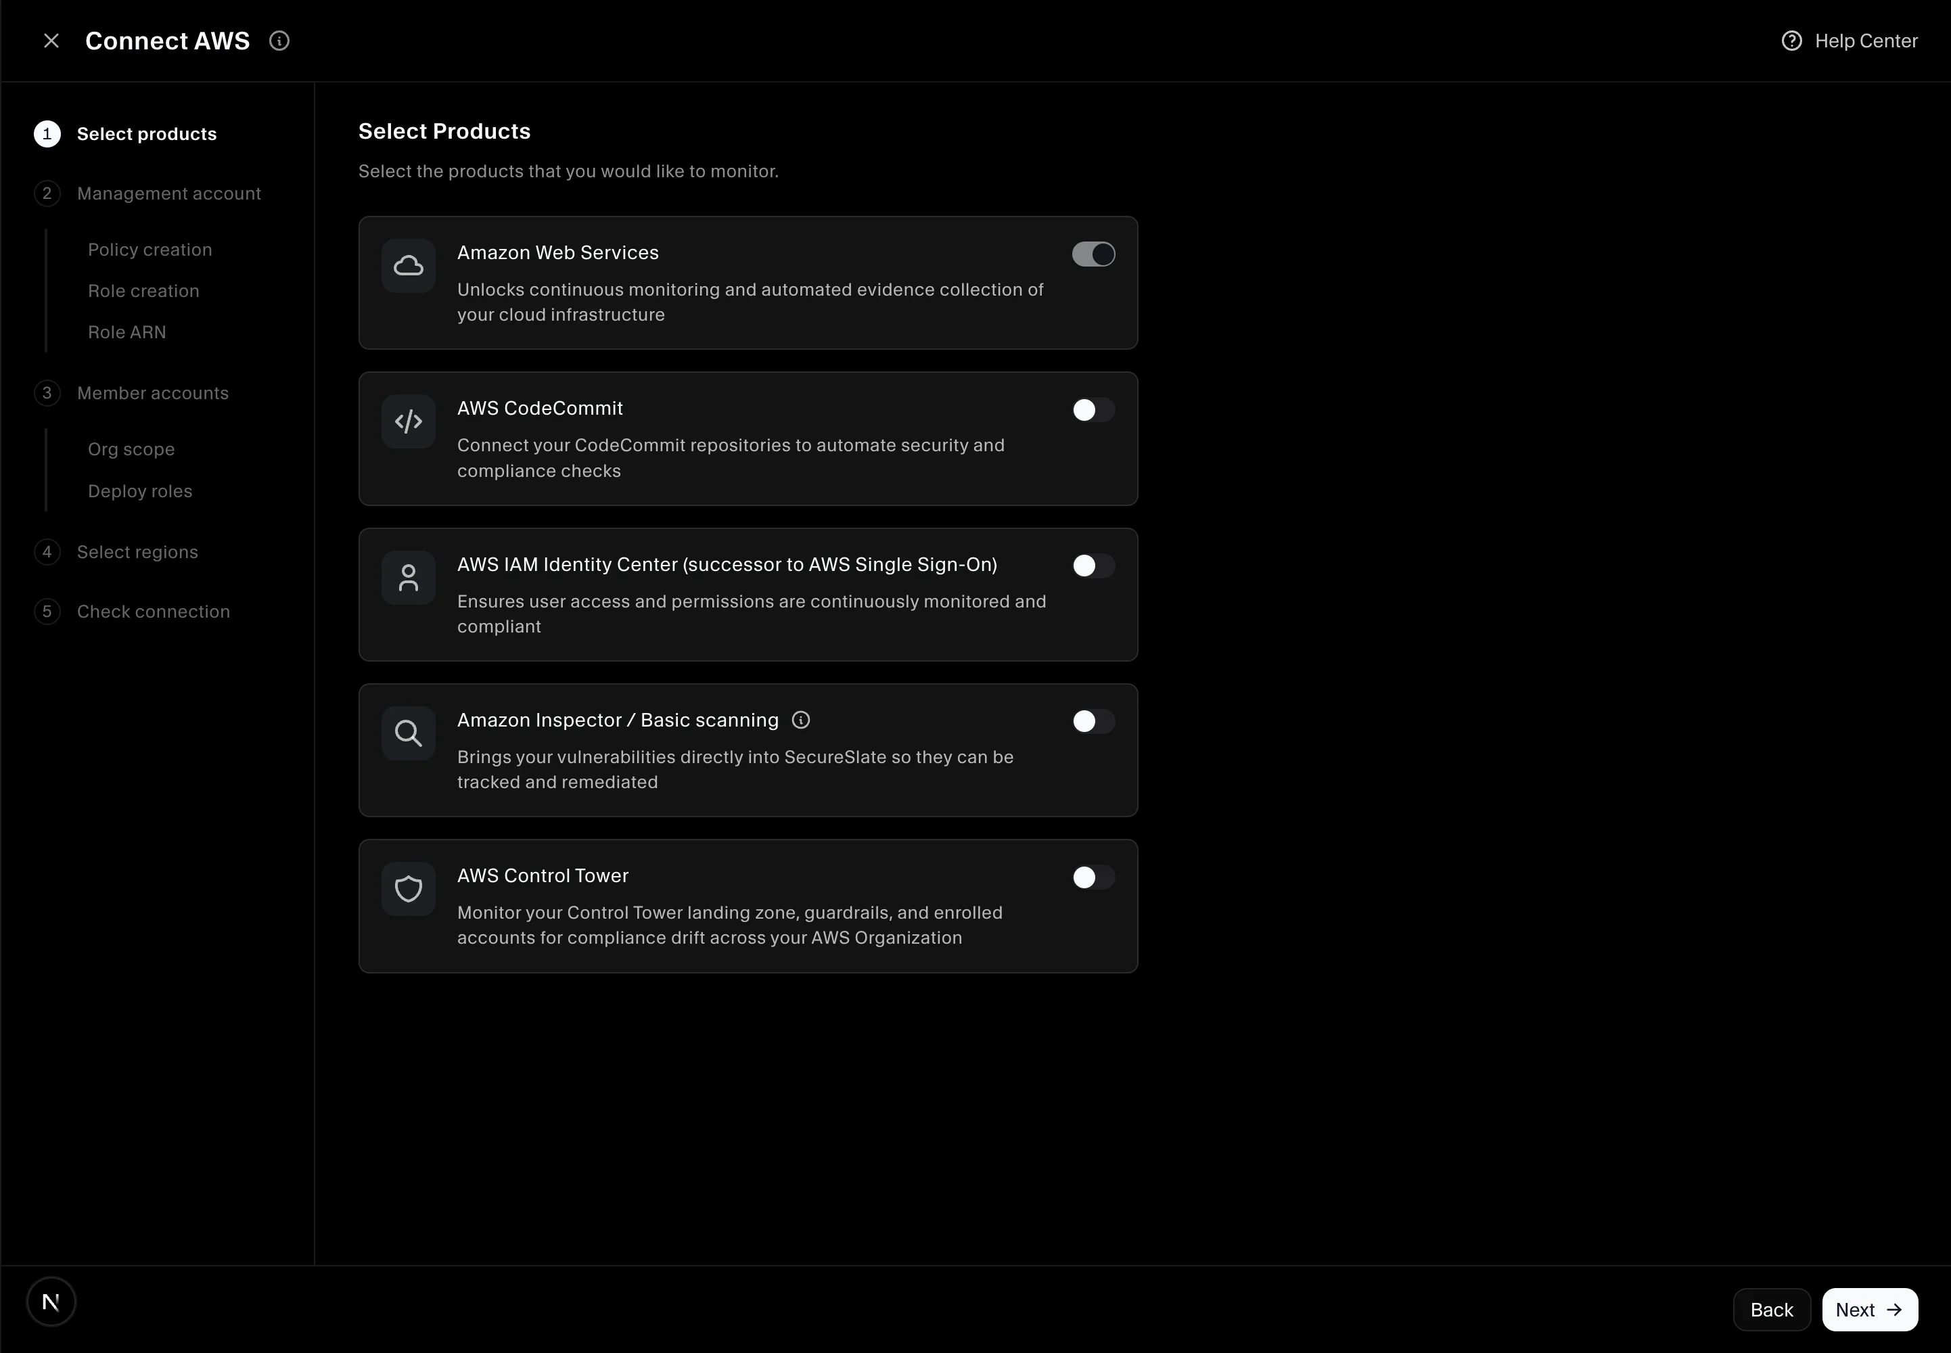1951x1353 pixels.
Task: Click the user icon for IAM Identity Center
Action: (x=409, y=577)
